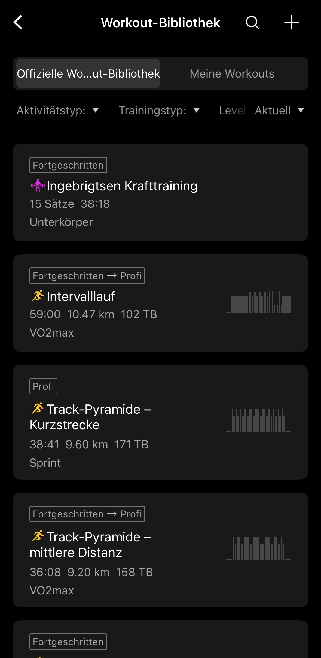Open the Intervalllauf workout title
Viewport: 321px width, 658px height.
pos(81,297)
